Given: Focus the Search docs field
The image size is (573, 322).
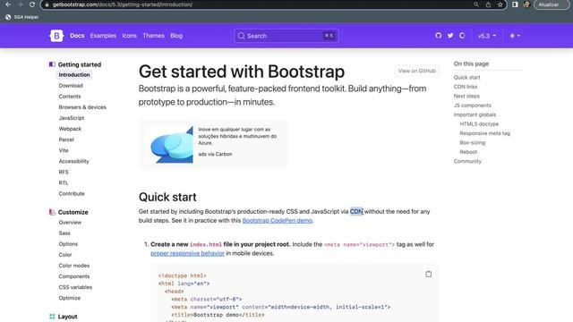Looking at the screenshot, I should click(x=286, y=36).
